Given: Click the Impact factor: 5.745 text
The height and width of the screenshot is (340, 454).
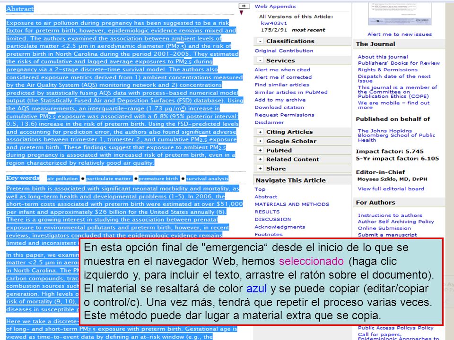Looking at the screenshot, I should (390, 152).
